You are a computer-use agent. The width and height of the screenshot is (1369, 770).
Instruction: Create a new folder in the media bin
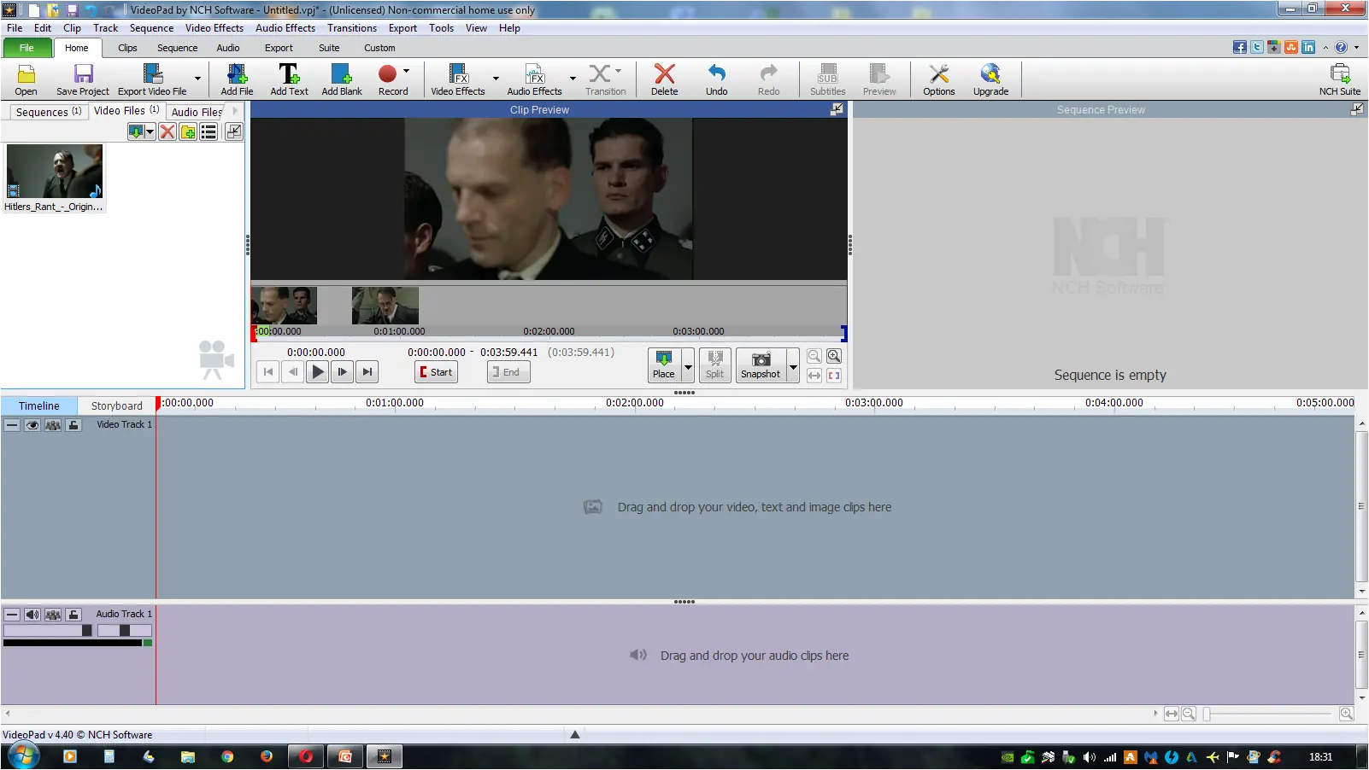point(188,131)
